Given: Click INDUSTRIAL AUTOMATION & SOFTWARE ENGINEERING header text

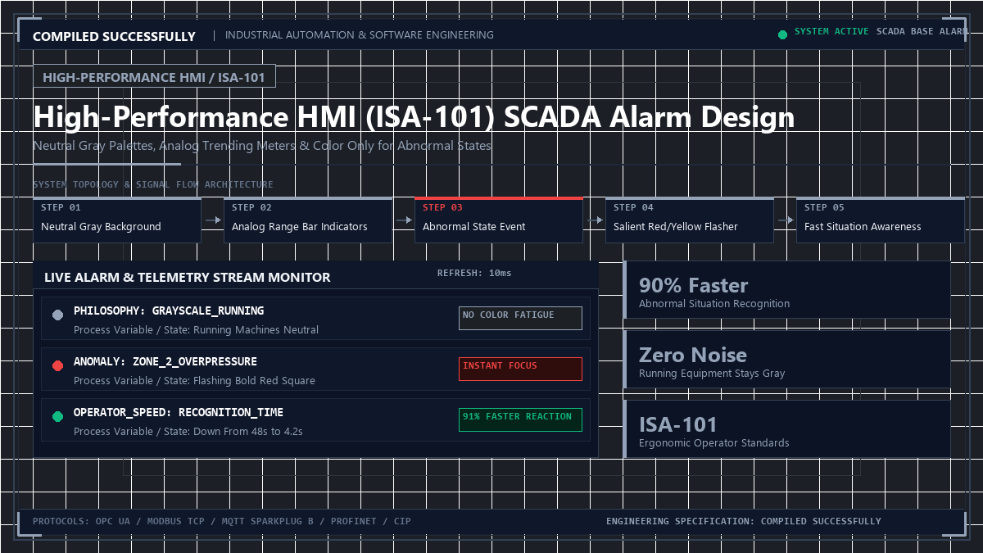Looking at the screenshot, I should (x=360, y=35).
